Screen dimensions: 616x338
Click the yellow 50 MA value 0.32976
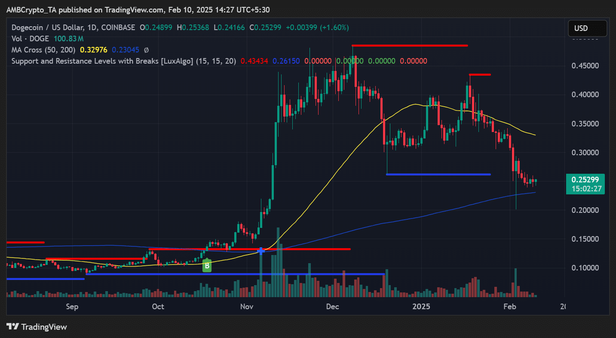[93, 50]
